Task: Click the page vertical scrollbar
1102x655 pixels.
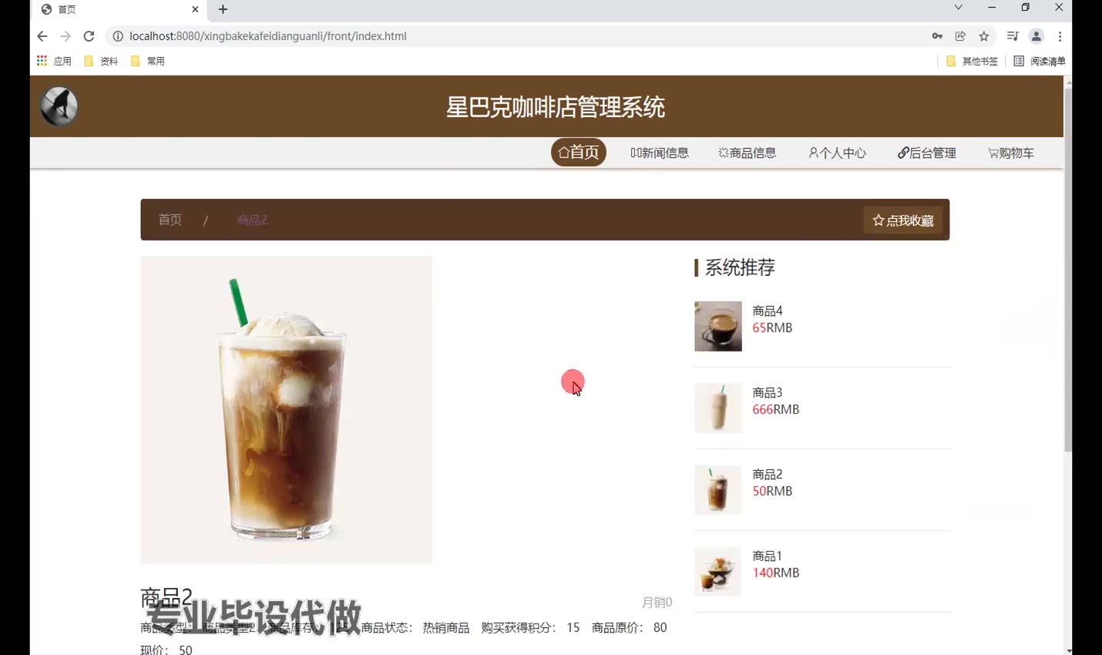Action: pos(1068,270)
